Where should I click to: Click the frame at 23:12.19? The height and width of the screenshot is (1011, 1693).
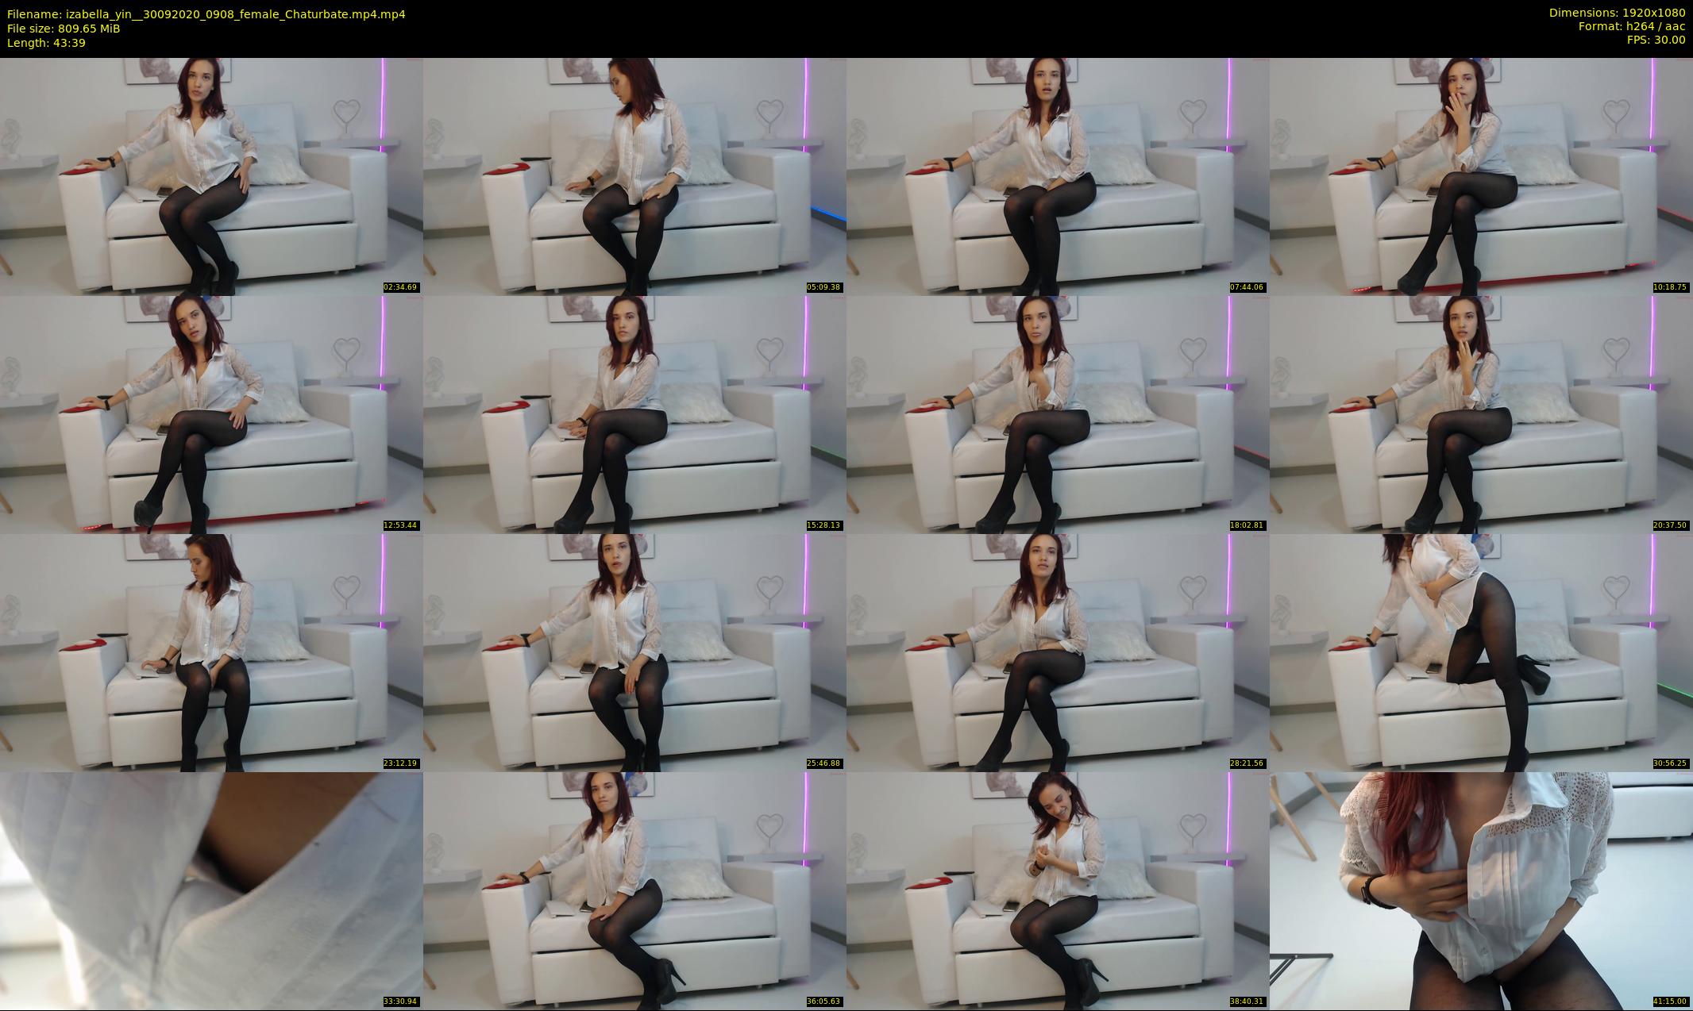click(x=211, y=652)
